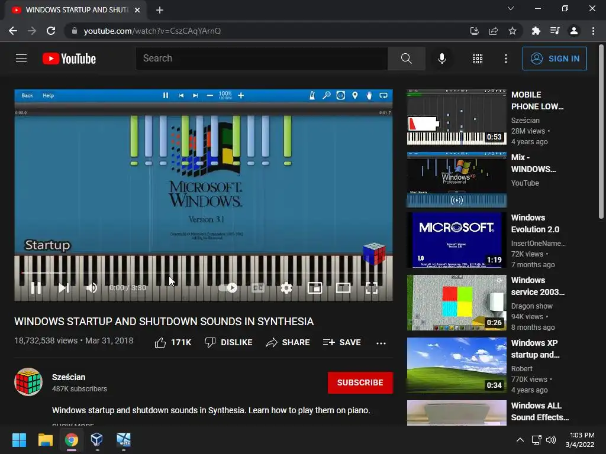The image size is (606, 454).
Task: Switch to the miniplayer
Action: (315, 288)
